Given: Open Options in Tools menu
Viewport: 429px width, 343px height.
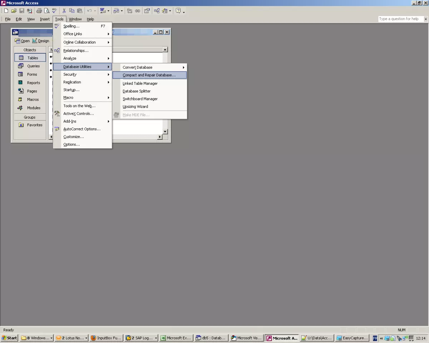Looking at the screenshot, I should coord(83,145).
